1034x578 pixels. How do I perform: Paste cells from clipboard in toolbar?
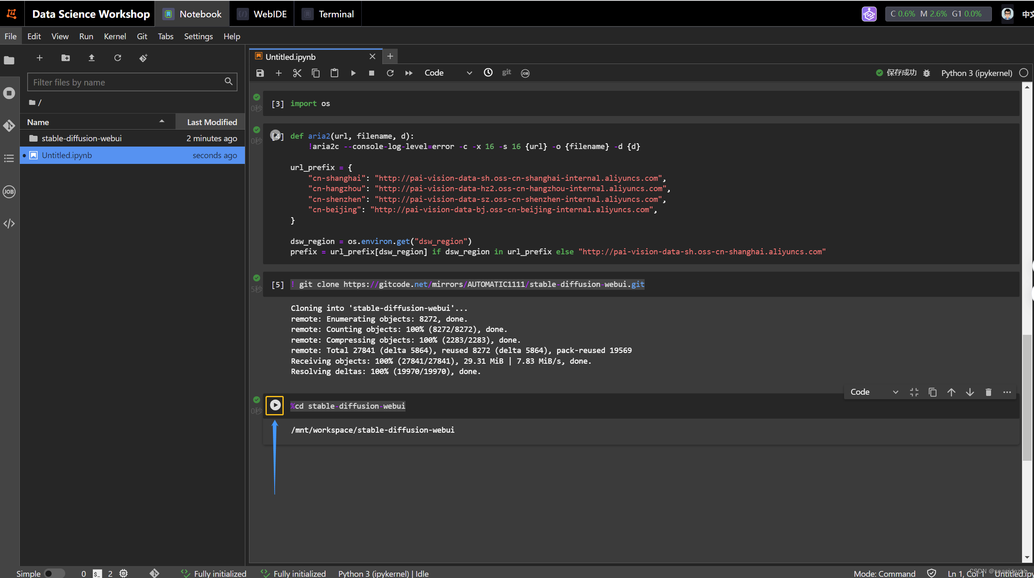(334, 73)
